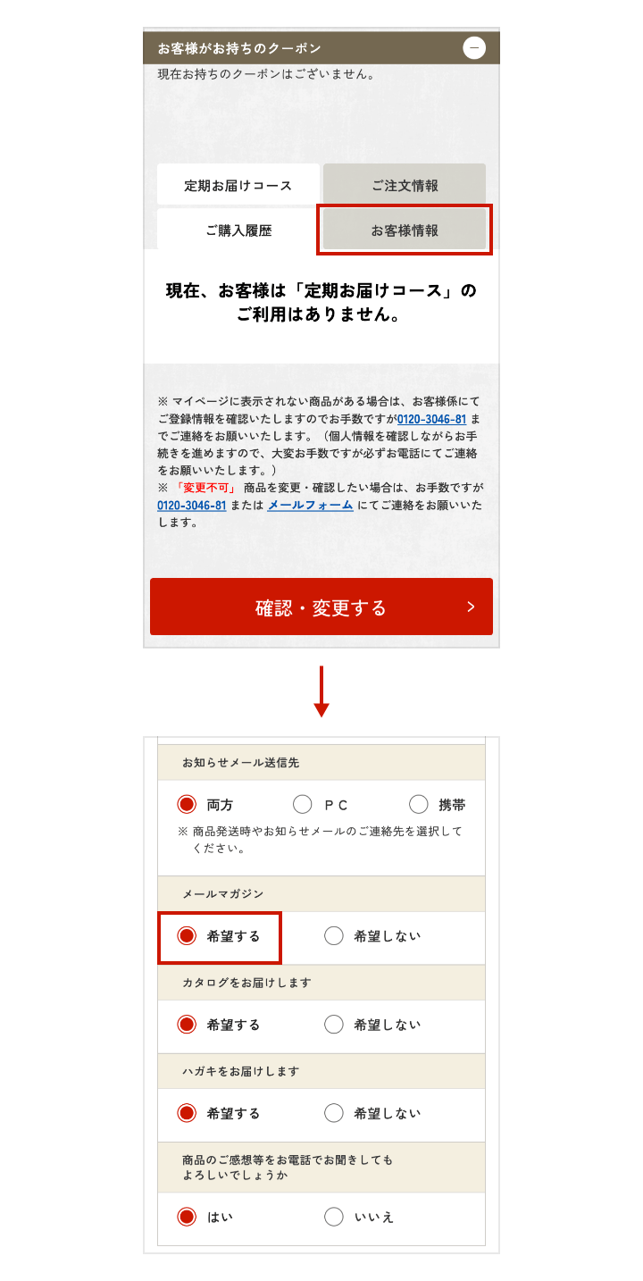Open the 定期お届けコース tab
This screenshot has width=643, height=1281.
(238, 186)
